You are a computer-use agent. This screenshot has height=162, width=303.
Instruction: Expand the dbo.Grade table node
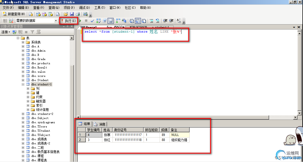point(23,59)
